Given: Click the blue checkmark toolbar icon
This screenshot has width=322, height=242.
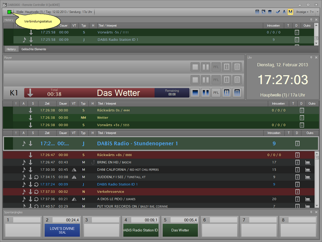Looking at the screenshot, I should (278, 12).
